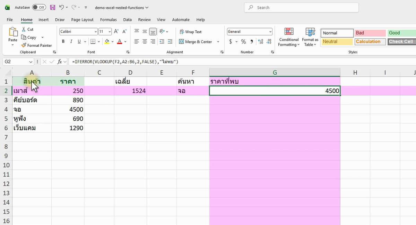Toggle Underline formatting
The width and height of the screenshot is (416, 225).
[79, 41]
